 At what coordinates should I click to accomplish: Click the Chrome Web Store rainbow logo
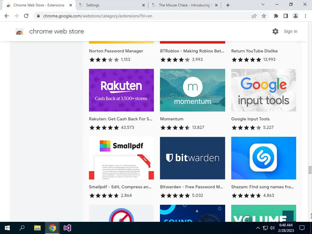tap(19, 31)
